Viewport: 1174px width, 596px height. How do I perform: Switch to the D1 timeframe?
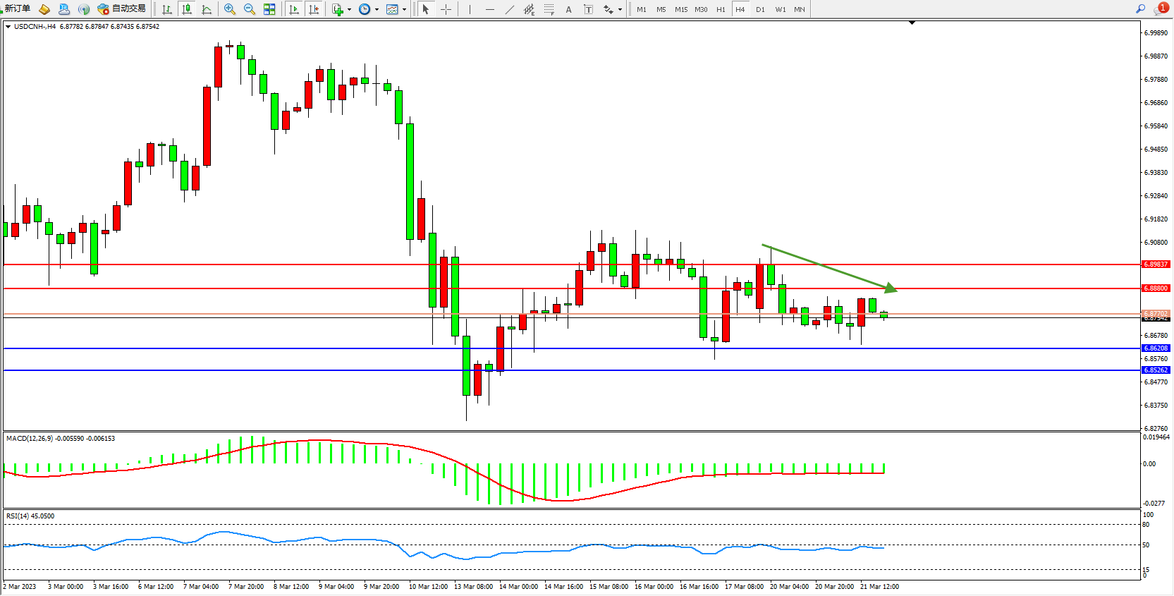[760, 9]
